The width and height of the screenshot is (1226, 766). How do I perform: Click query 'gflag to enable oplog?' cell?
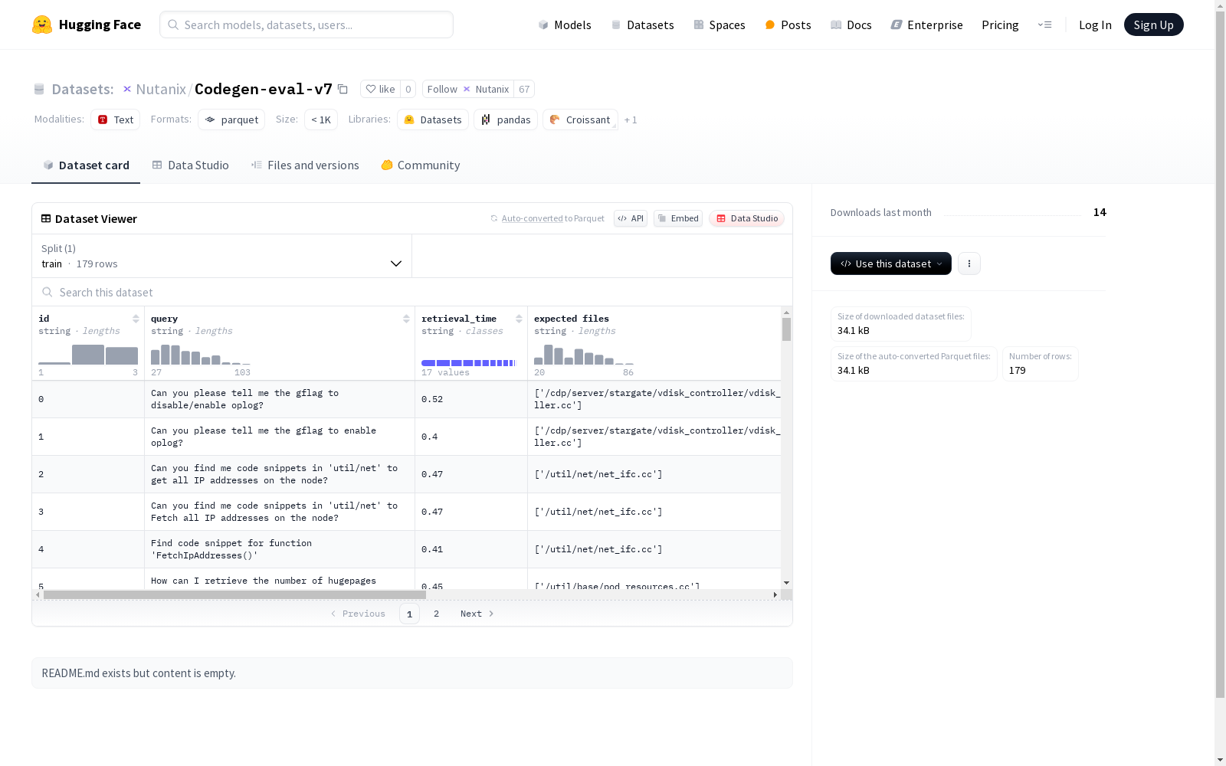click(x=280, y=437)
